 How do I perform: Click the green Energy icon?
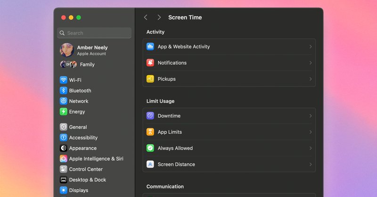[x=64, y=111]
